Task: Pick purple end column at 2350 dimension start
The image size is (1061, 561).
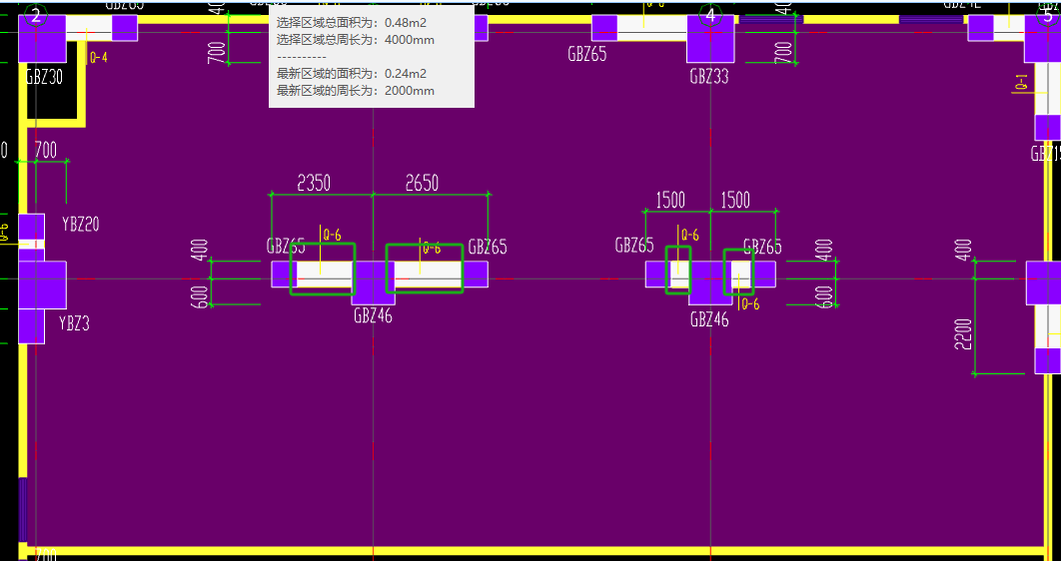Action: (x=284, y=275)
